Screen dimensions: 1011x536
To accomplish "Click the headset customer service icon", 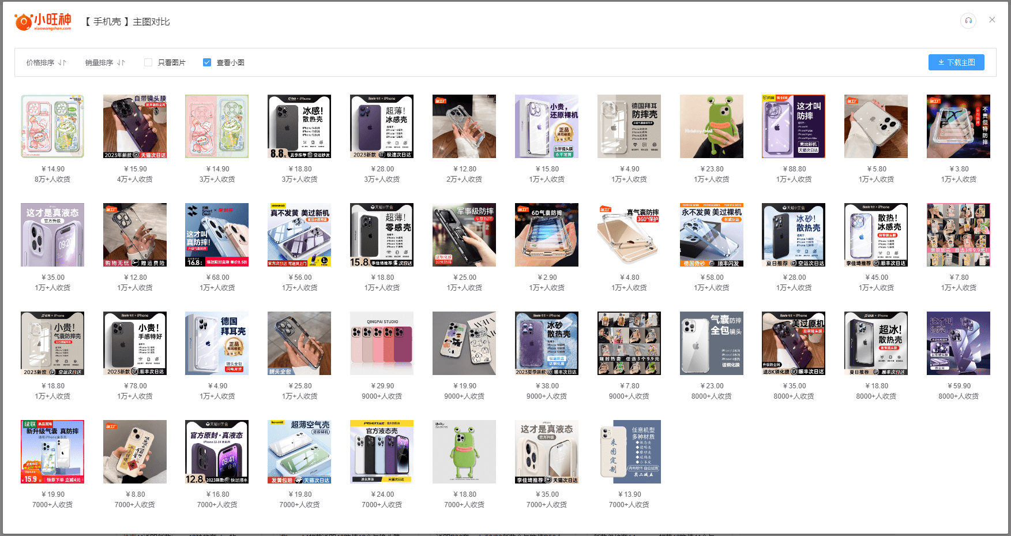I will coord(968,21).
